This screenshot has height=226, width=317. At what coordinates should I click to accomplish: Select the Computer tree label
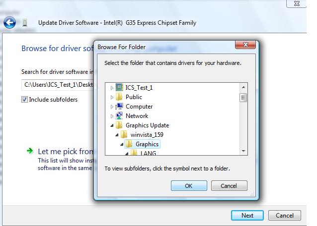(x=139, y=107)
